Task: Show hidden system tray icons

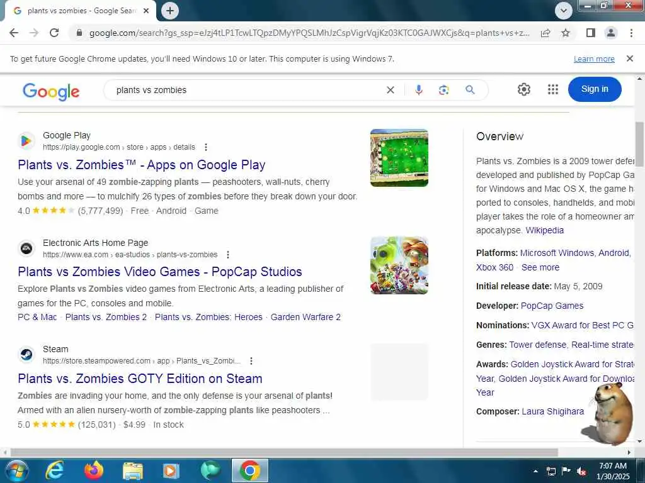Action: tap(535, 471)
